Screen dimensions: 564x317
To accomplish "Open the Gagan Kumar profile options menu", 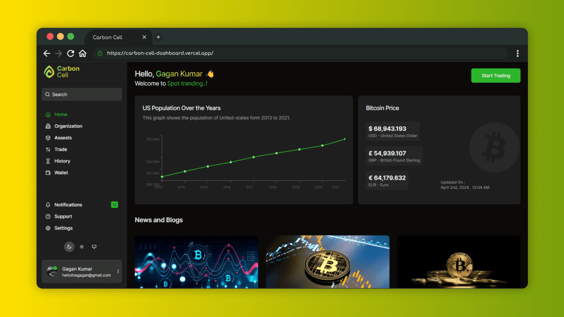I will [118, 271].
